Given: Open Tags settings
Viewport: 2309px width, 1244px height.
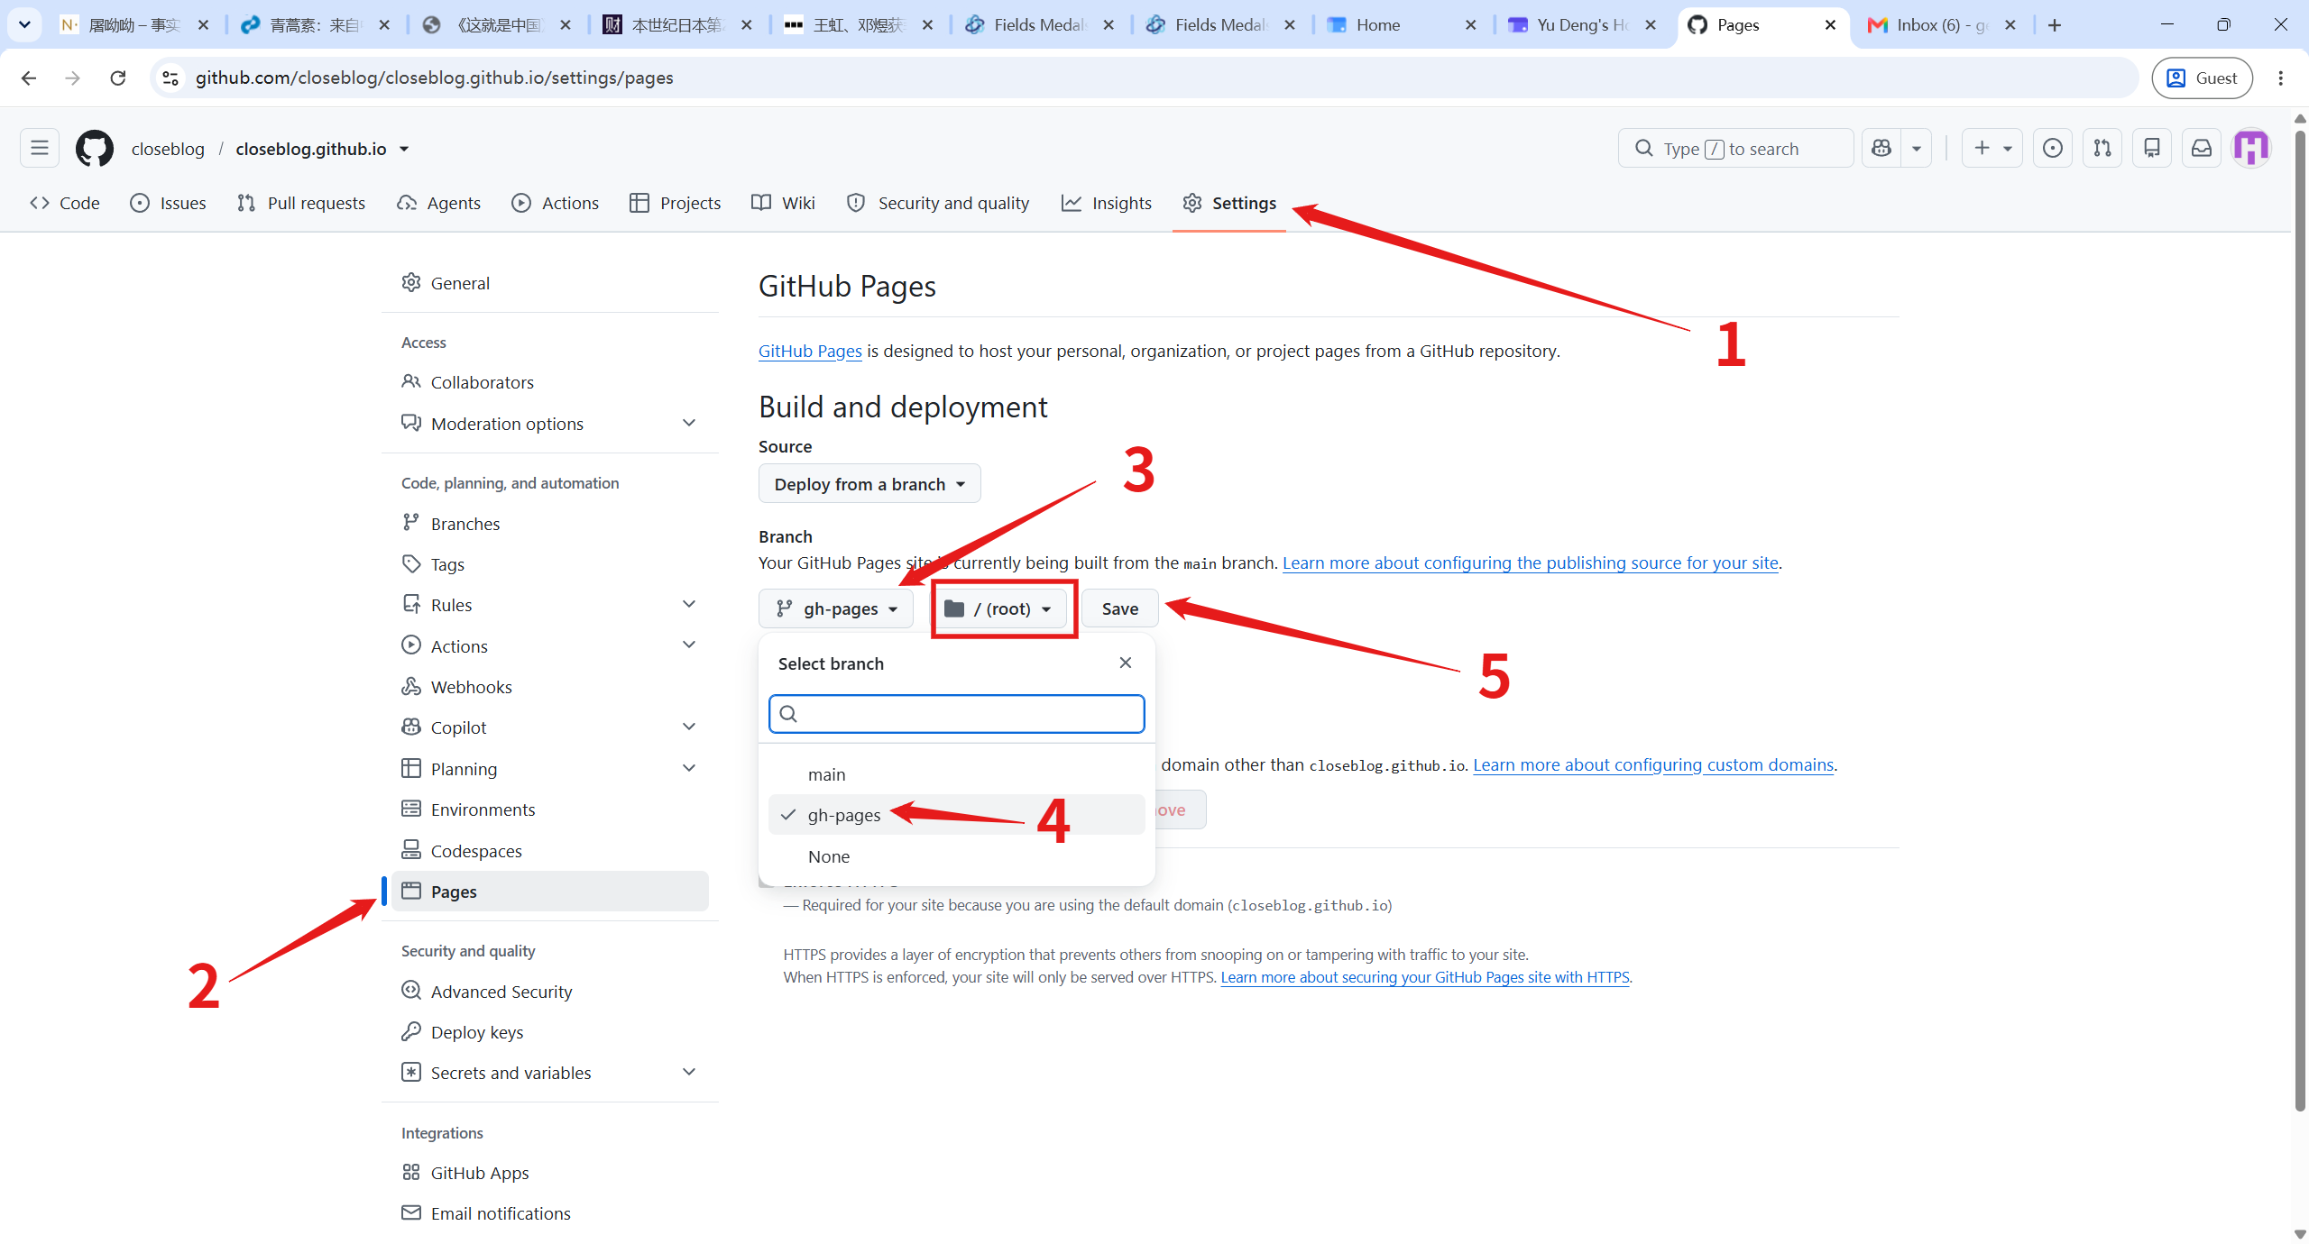Looking at the screenshot, I should [550, 564].
